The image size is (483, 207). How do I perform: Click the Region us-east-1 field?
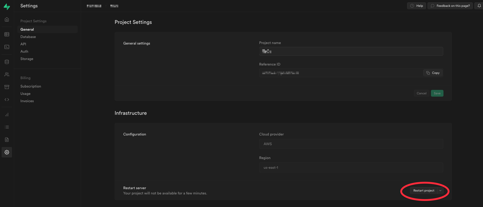point(351,167)
